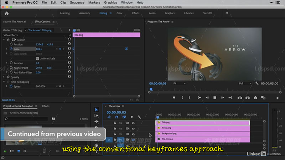Image resolution: width=285 pixels, height=160 pixels.
Task: Export frame with camera icon
Action: [x=255, y=97]
